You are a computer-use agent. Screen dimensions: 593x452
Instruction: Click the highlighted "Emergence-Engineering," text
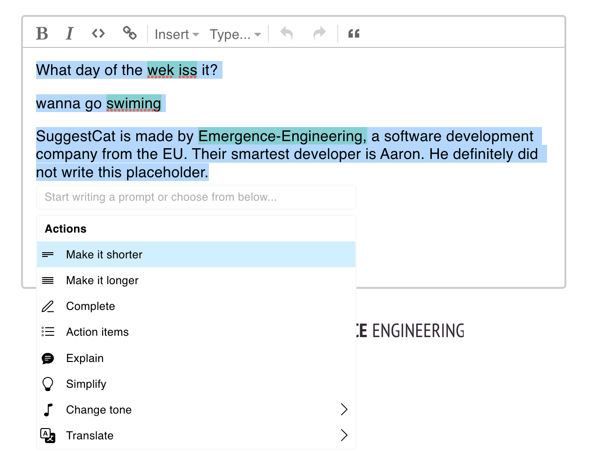point(282,136)
